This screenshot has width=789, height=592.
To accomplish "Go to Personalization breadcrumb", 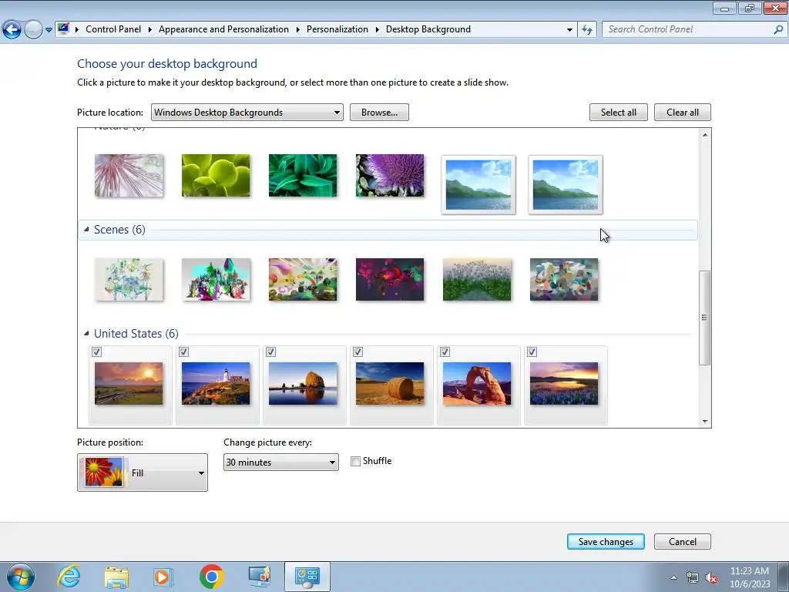I will [x=337, y=29].
